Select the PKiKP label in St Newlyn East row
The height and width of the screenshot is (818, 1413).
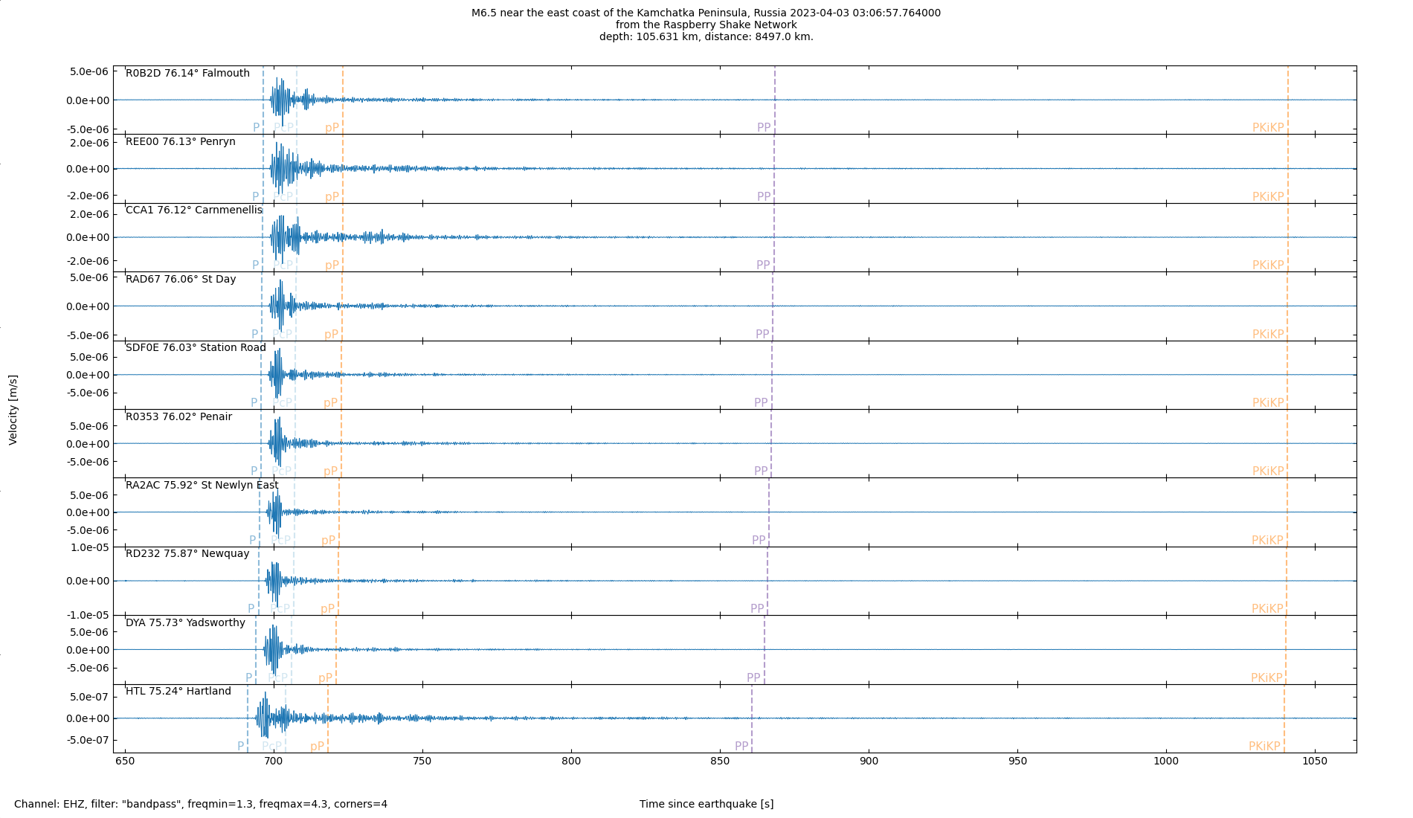pyautogui.click(x=1267, y=541)
